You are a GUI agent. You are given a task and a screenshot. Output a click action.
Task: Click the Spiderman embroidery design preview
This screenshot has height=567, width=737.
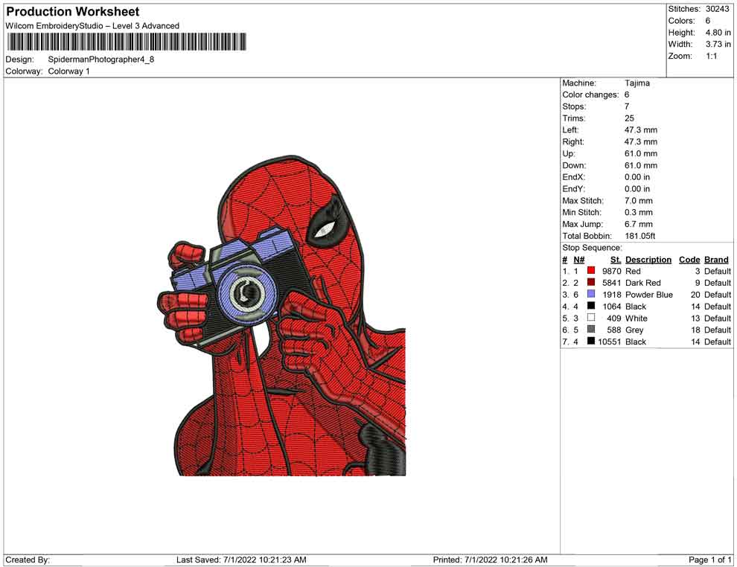[281, 315]
